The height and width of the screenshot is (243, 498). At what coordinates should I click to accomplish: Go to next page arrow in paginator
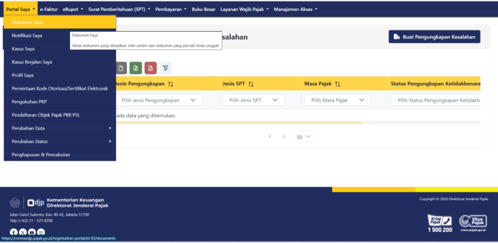tap(283, 137)
